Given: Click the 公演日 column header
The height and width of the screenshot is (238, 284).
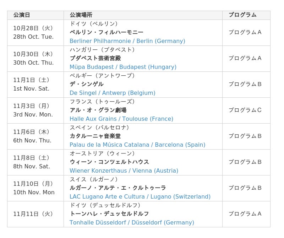Looking at the screenshot, I should [35, 15].
